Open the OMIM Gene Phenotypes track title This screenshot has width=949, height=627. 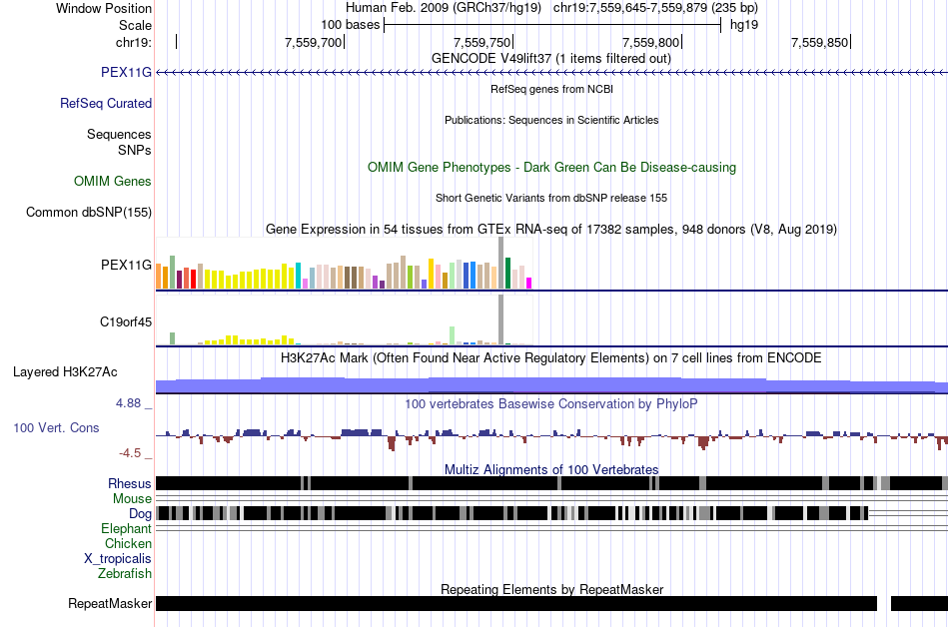tap(551, 168)
